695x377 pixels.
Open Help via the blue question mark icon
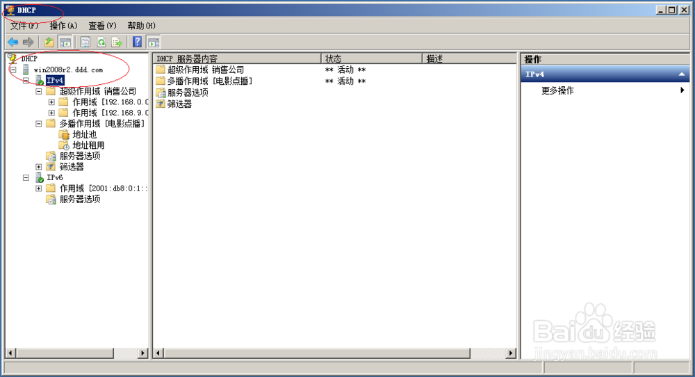point(138,42)
